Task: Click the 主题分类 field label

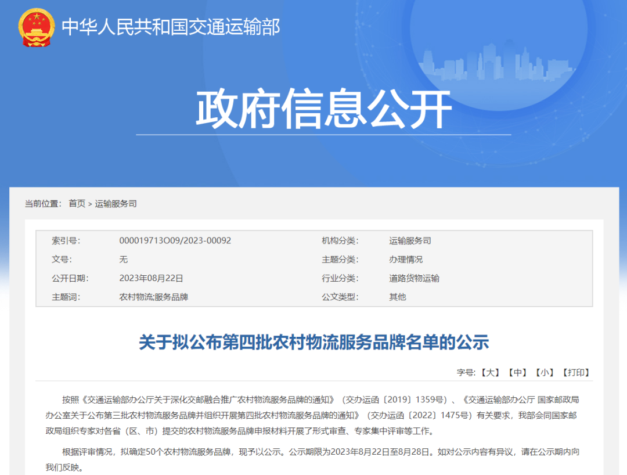Action: coord(340,260)
